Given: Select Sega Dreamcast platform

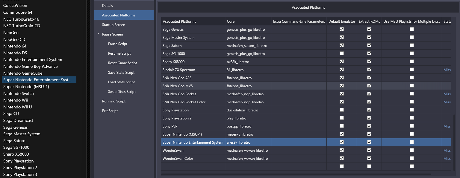Looking at the screenshot, I should 18,120.
